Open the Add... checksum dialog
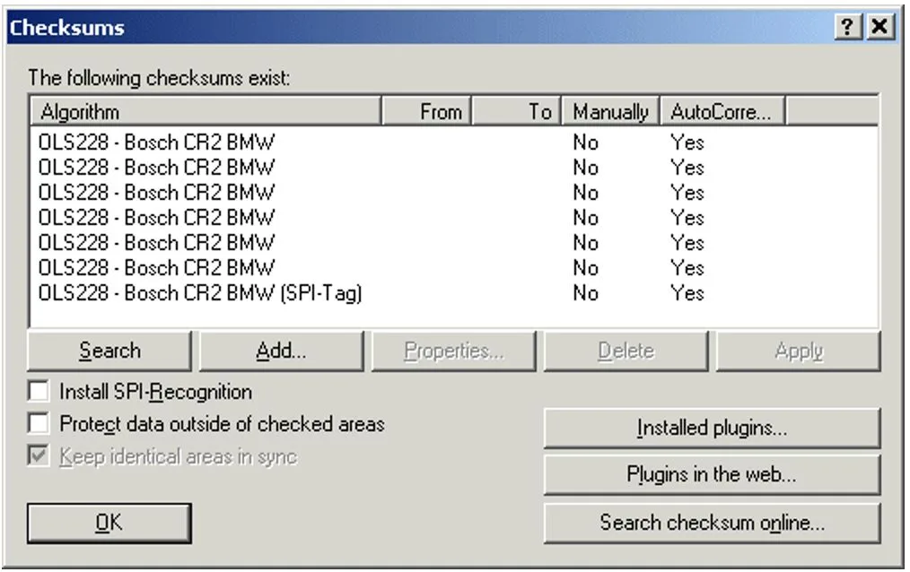910x572 pixels. 282,351
